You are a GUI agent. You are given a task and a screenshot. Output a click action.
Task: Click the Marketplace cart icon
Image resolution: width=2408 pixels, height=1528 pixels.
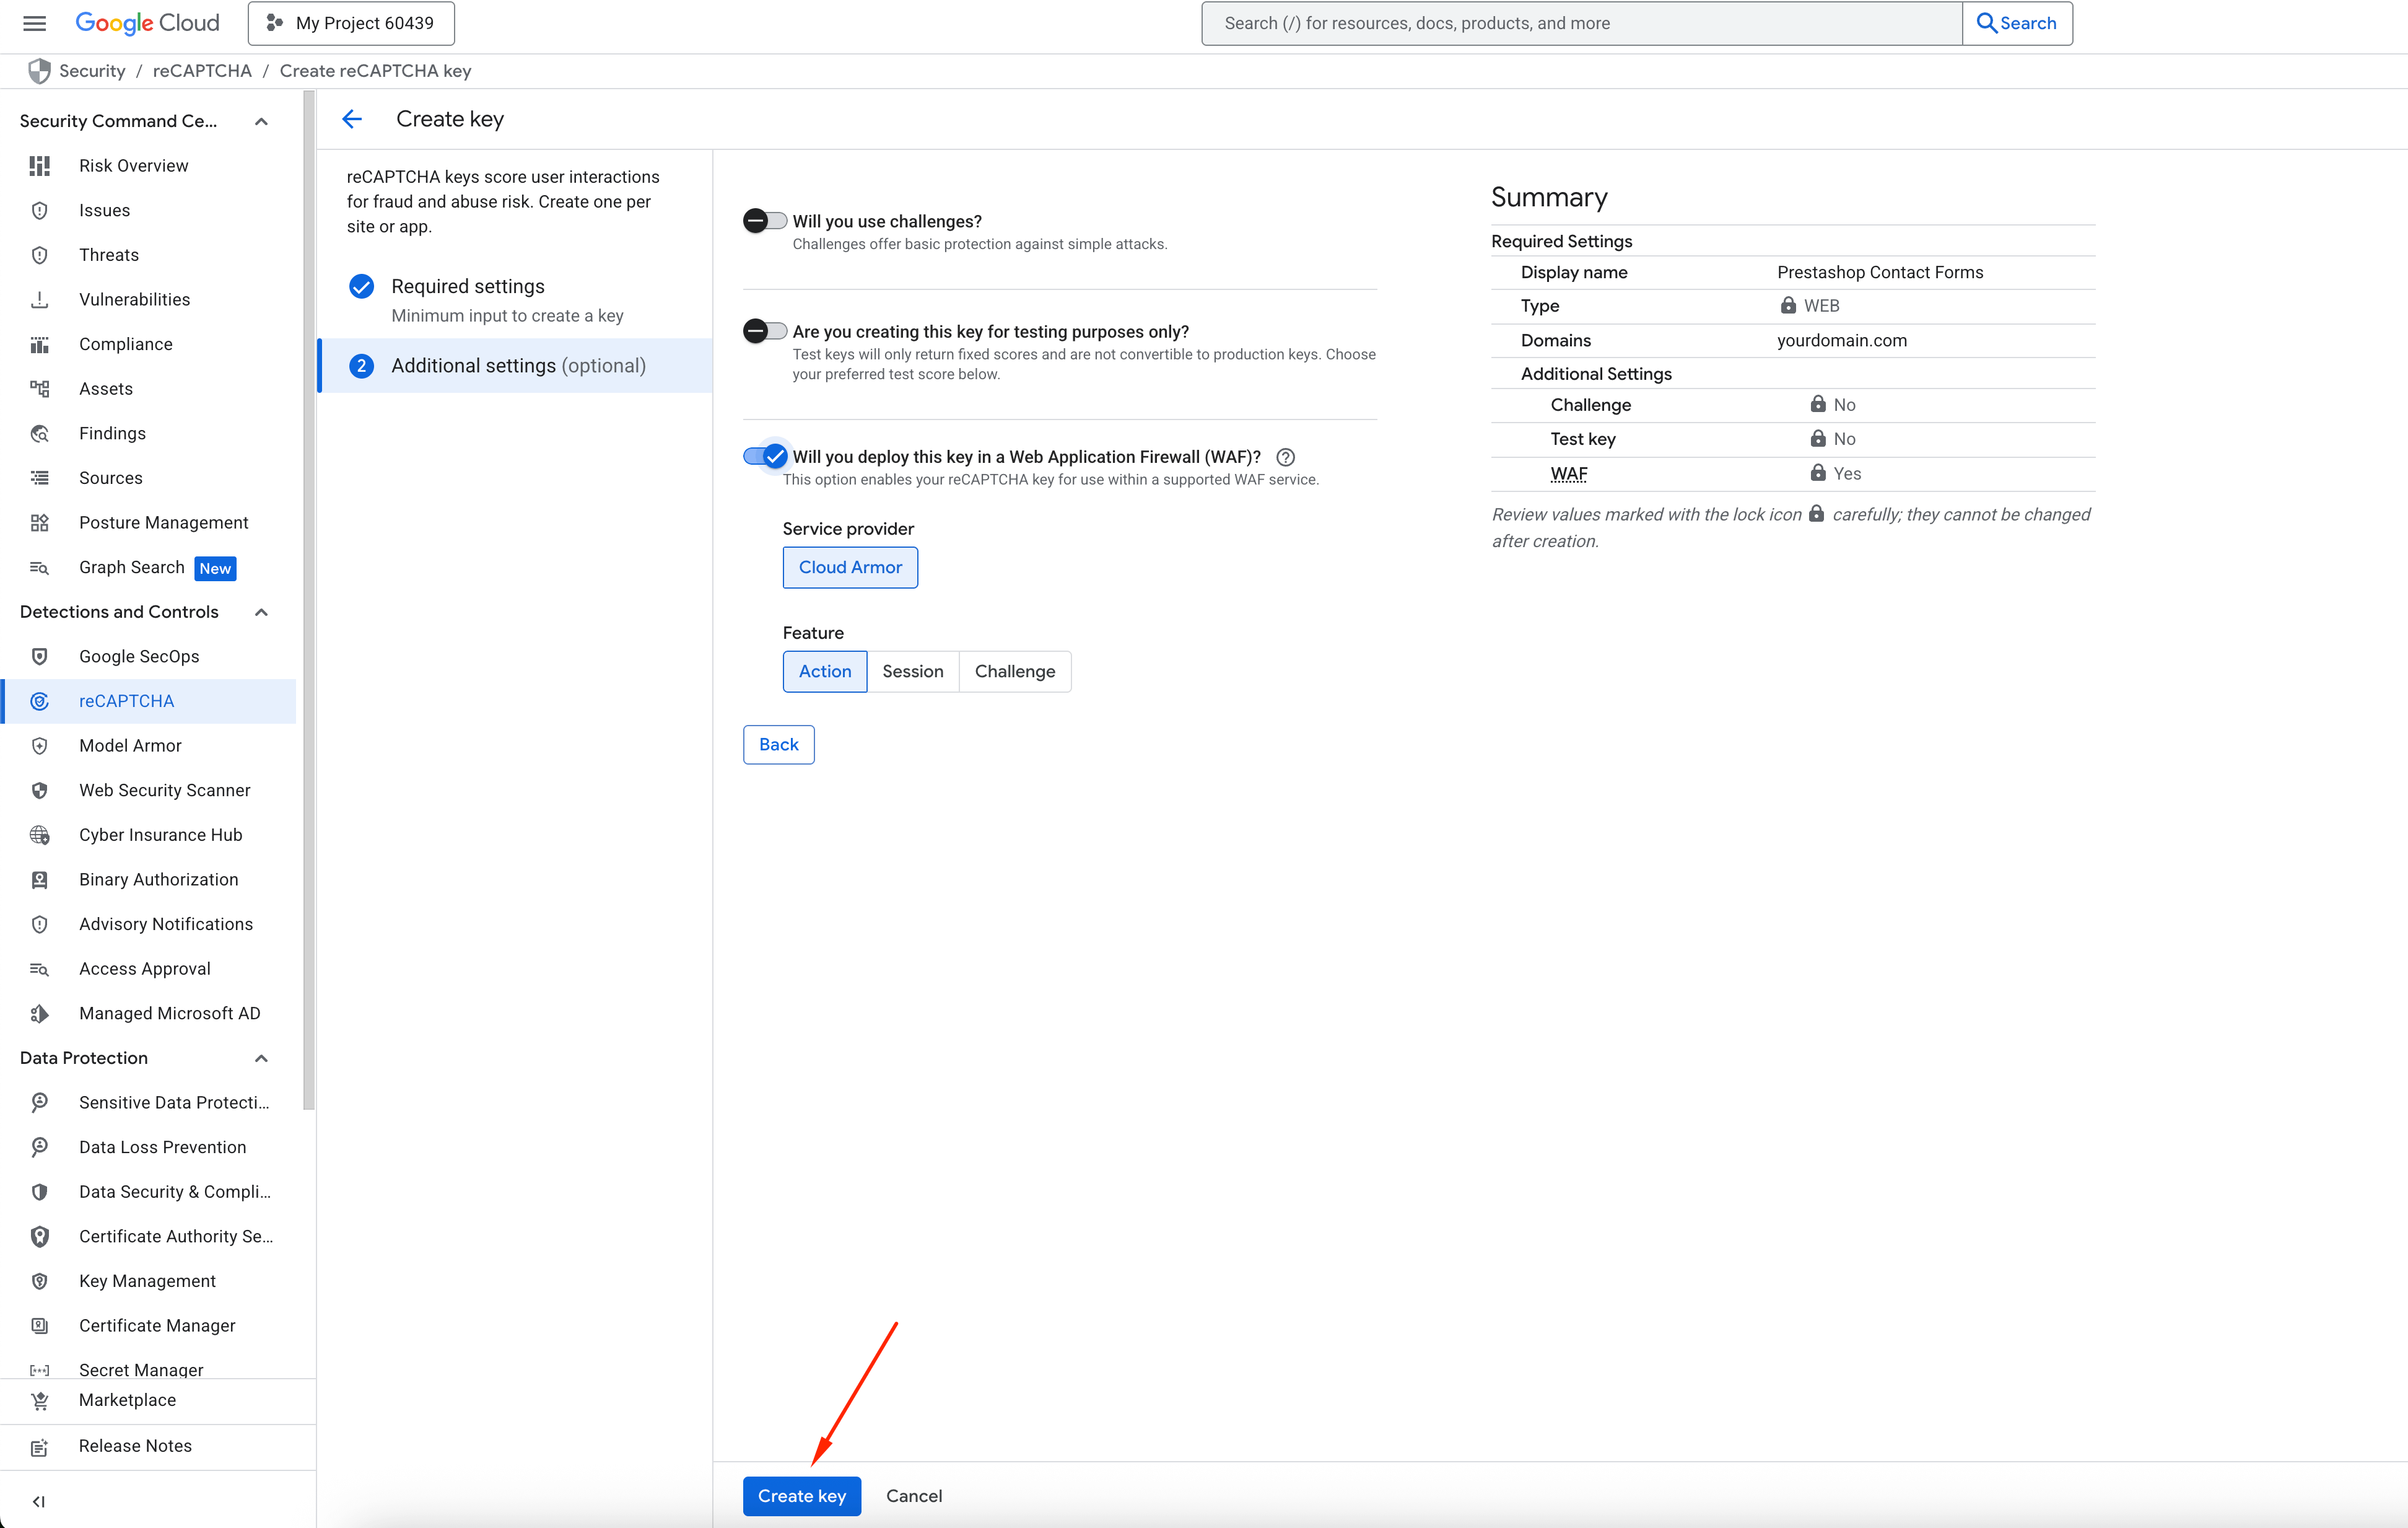pyautogui.click(x=40, y=1400)
